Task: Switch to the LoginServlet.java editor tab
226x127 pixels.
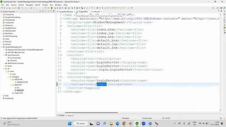Action: point(66,12)
